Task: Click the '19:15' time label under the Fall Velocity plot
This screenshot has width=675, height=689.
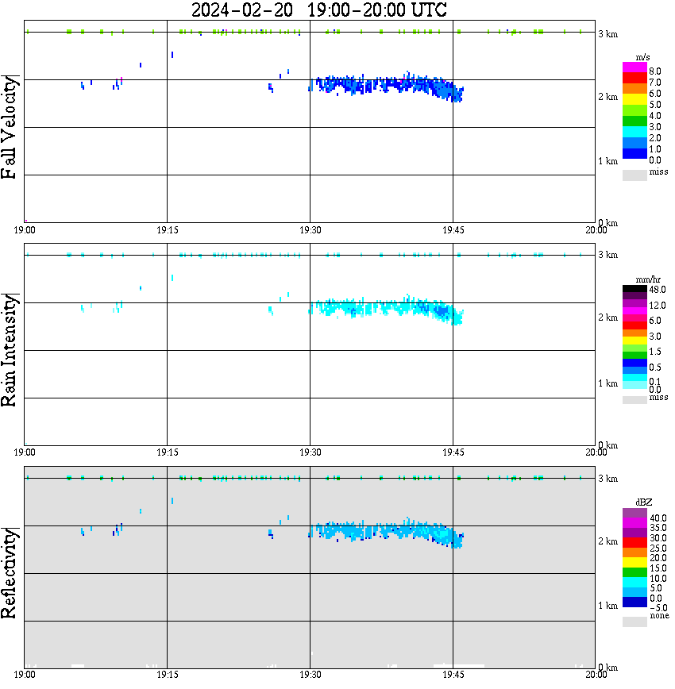Action: 168,230
